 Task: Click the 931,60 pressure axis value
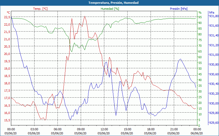pos(214,26)
